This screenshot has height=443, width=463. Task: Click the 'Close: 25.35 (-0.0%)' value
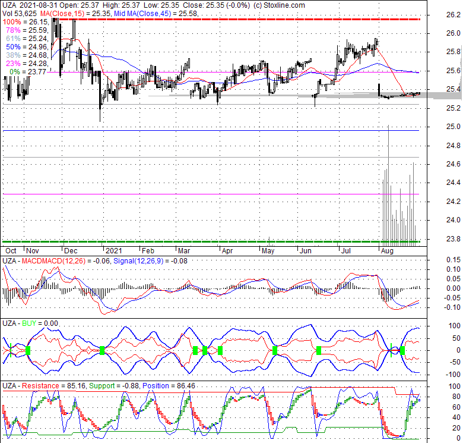(x=217, y=5)
